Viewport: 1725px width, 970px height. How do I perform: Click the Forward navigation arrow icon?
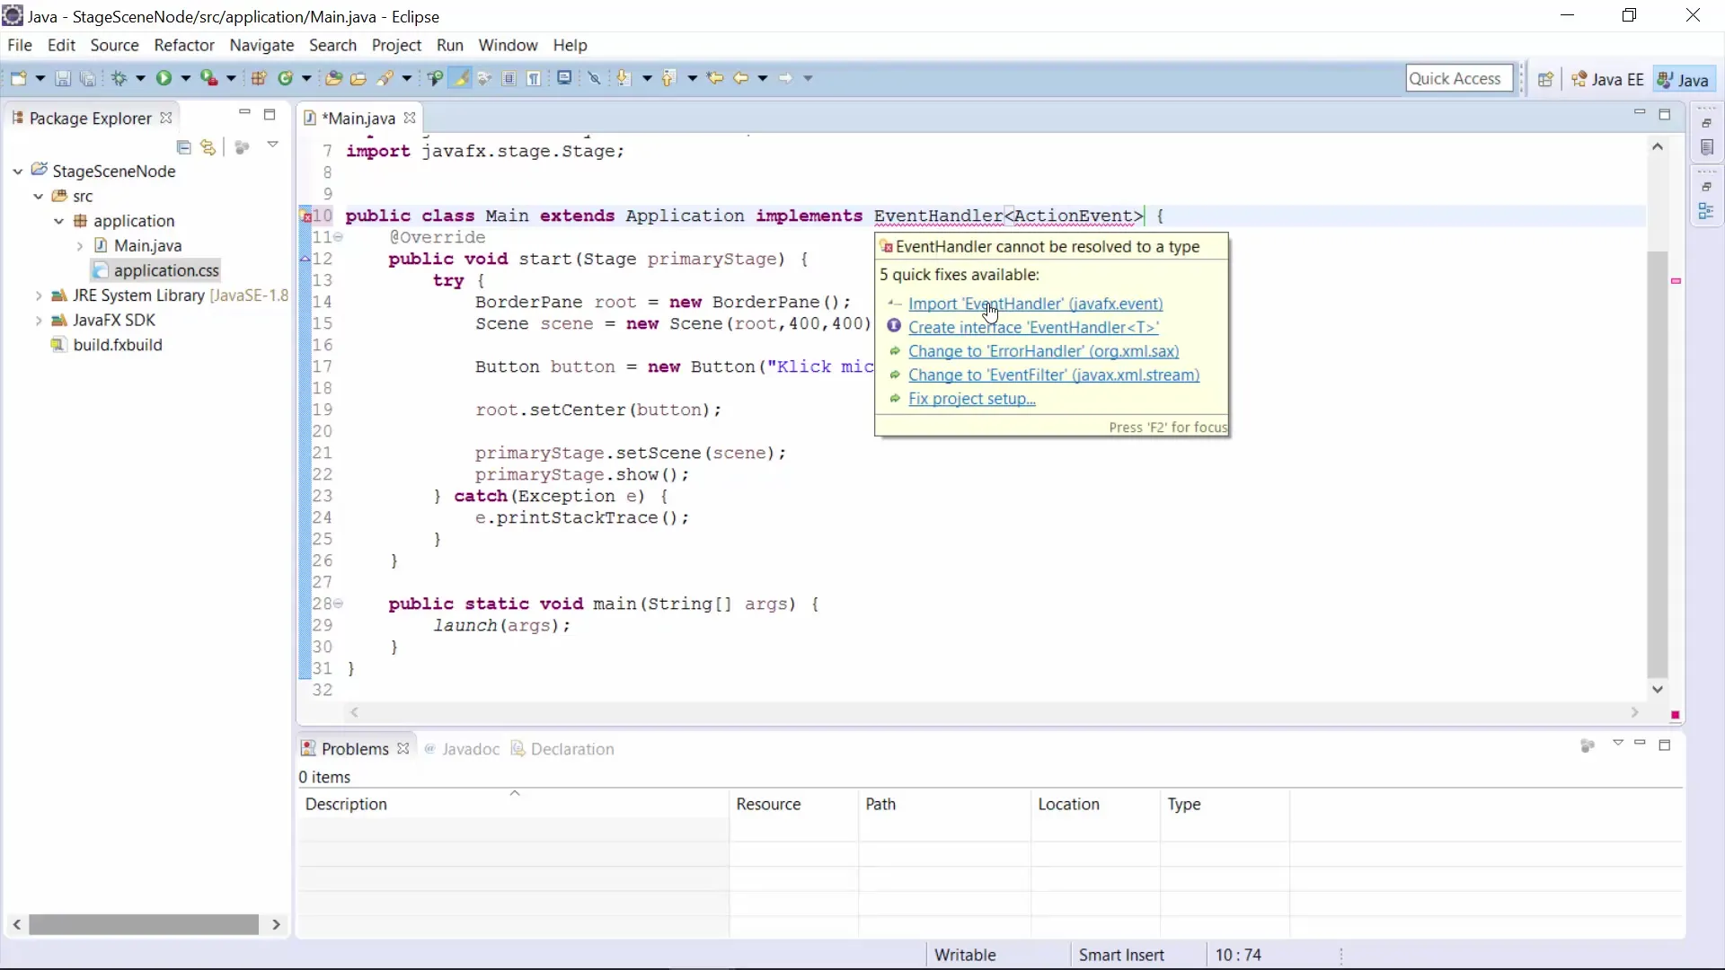786,78
